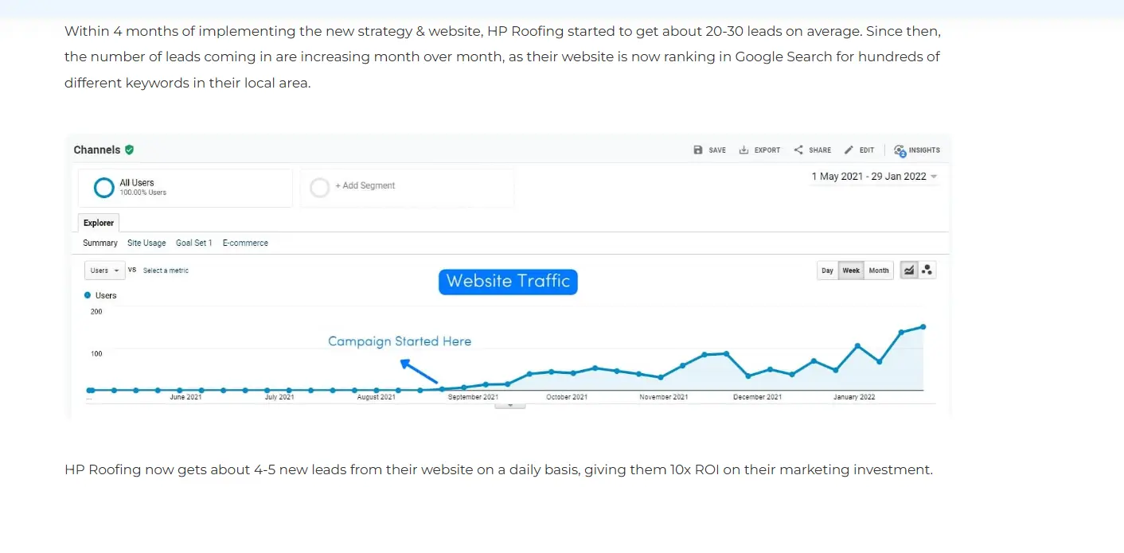Screen dimensions: 1124x553
Task: Click the Select a metric link
Action: [166, 271]
